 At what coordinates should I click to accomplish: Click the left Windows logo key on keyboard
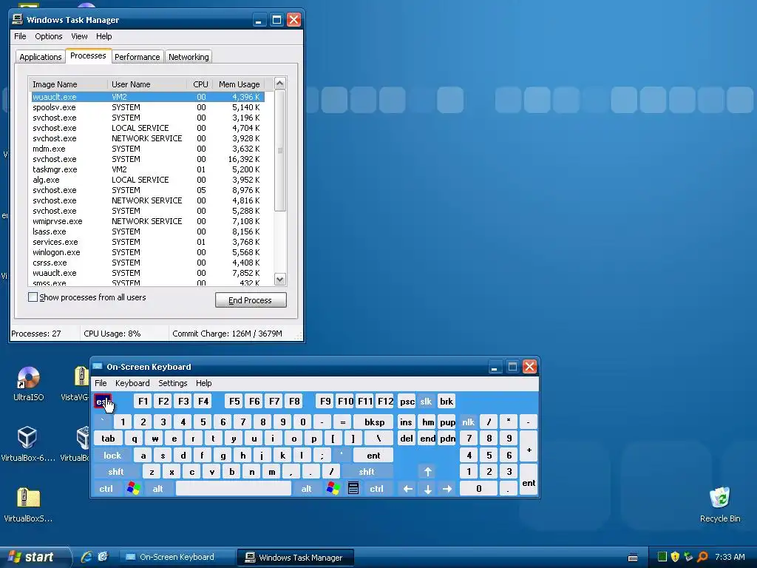click(134, 488)
